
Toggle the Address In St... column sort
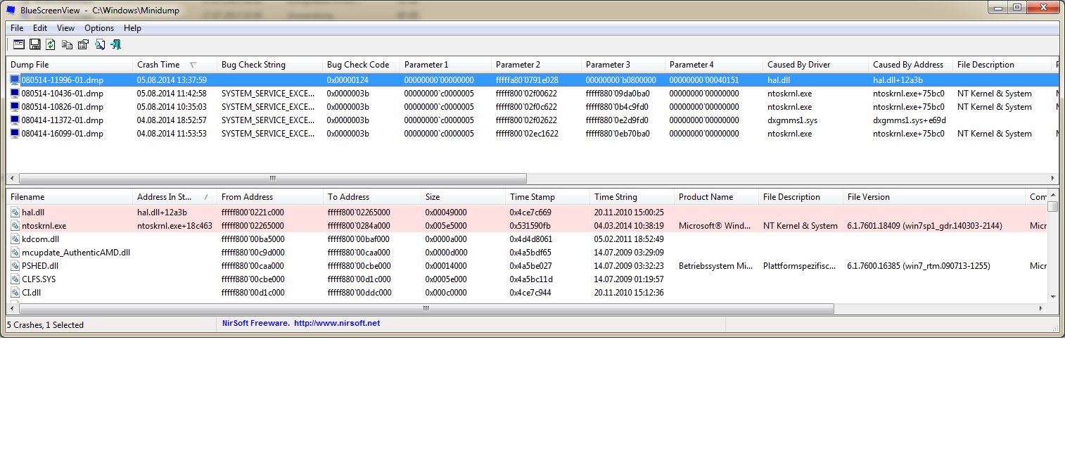(x=175, y=197)
